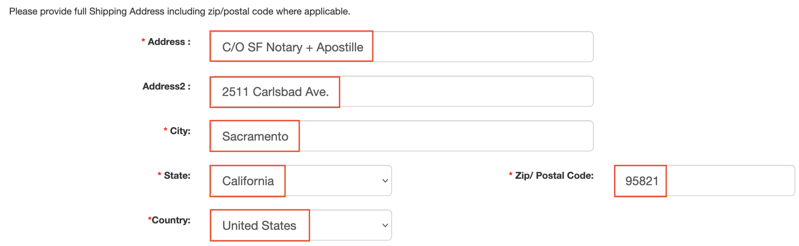799x246 pixels.
Task: Click the red asterisk beside Address
Action: (x=143, y=40)
